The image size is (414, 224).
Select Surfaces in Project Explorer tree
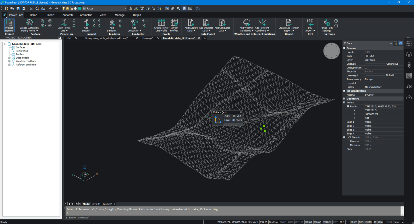click(20, 47)
